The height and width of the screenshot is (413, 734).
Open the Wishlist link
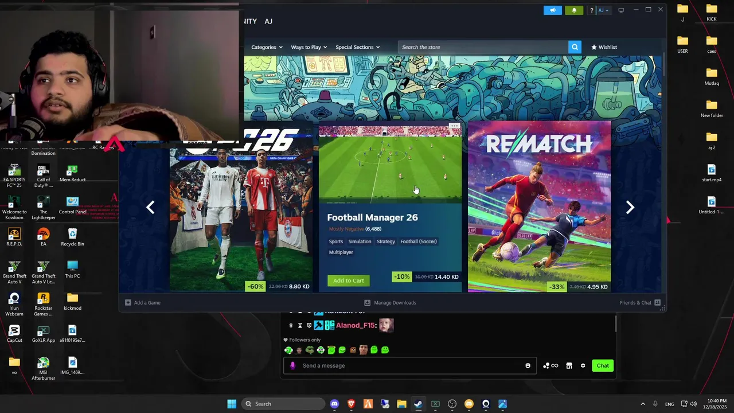(604, 47)
